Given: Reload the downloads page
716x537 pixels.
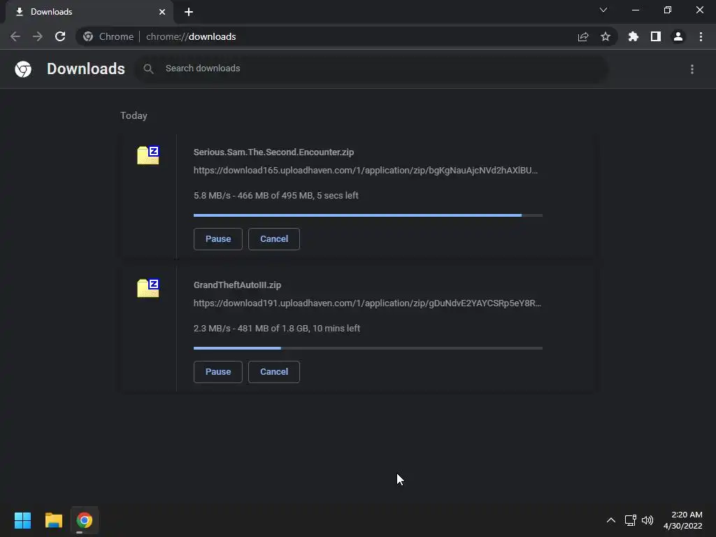Looking at the screenshot, I should [60, 36].
